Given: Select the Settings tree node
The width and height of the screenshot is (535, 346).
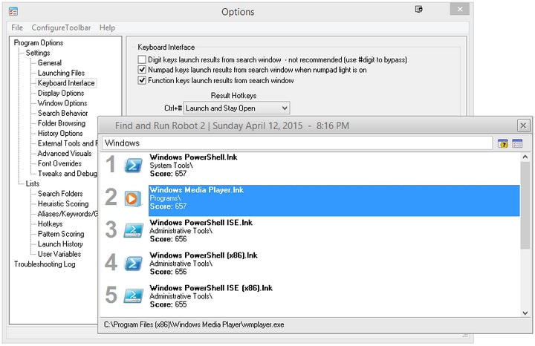Looking at the screenshot, I should tap(38, 53).
